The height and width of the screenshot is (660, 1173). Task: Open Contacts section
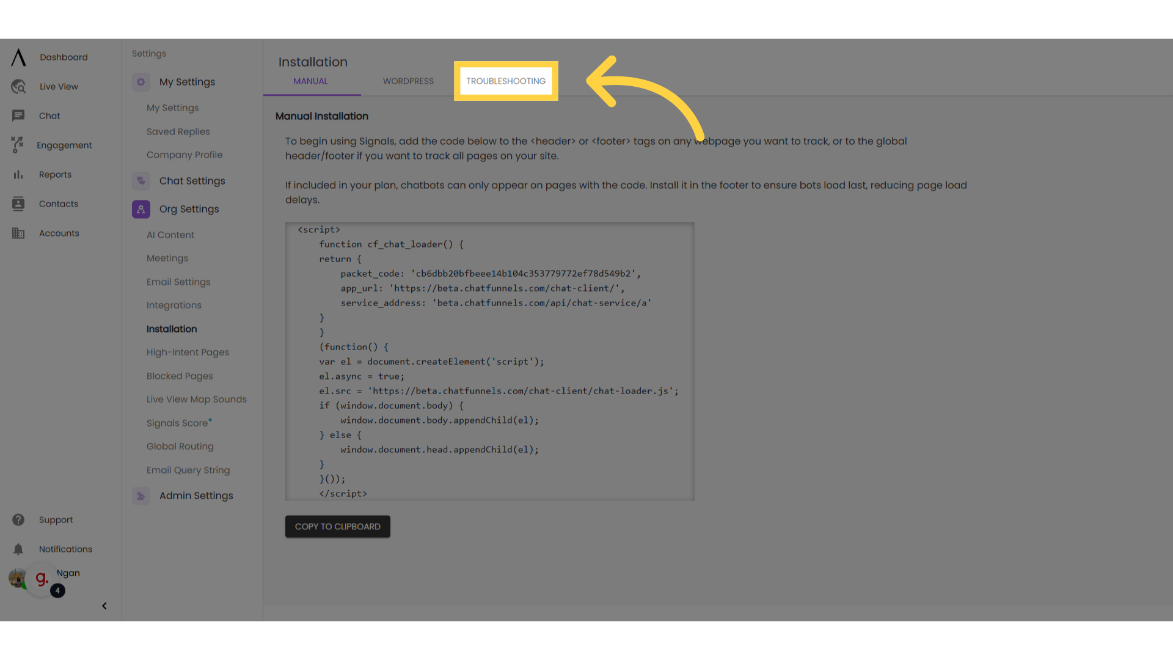(59, 204)
